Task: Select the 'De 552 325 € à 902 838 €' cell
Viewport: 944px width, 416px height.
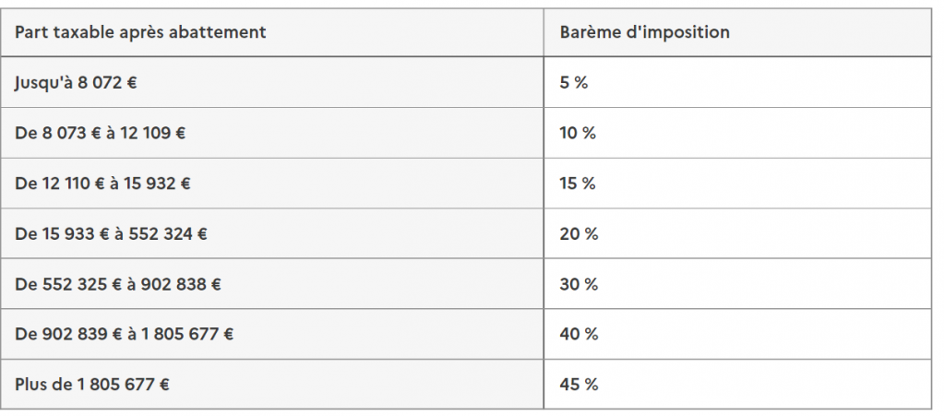Action: tap(272, 283)
